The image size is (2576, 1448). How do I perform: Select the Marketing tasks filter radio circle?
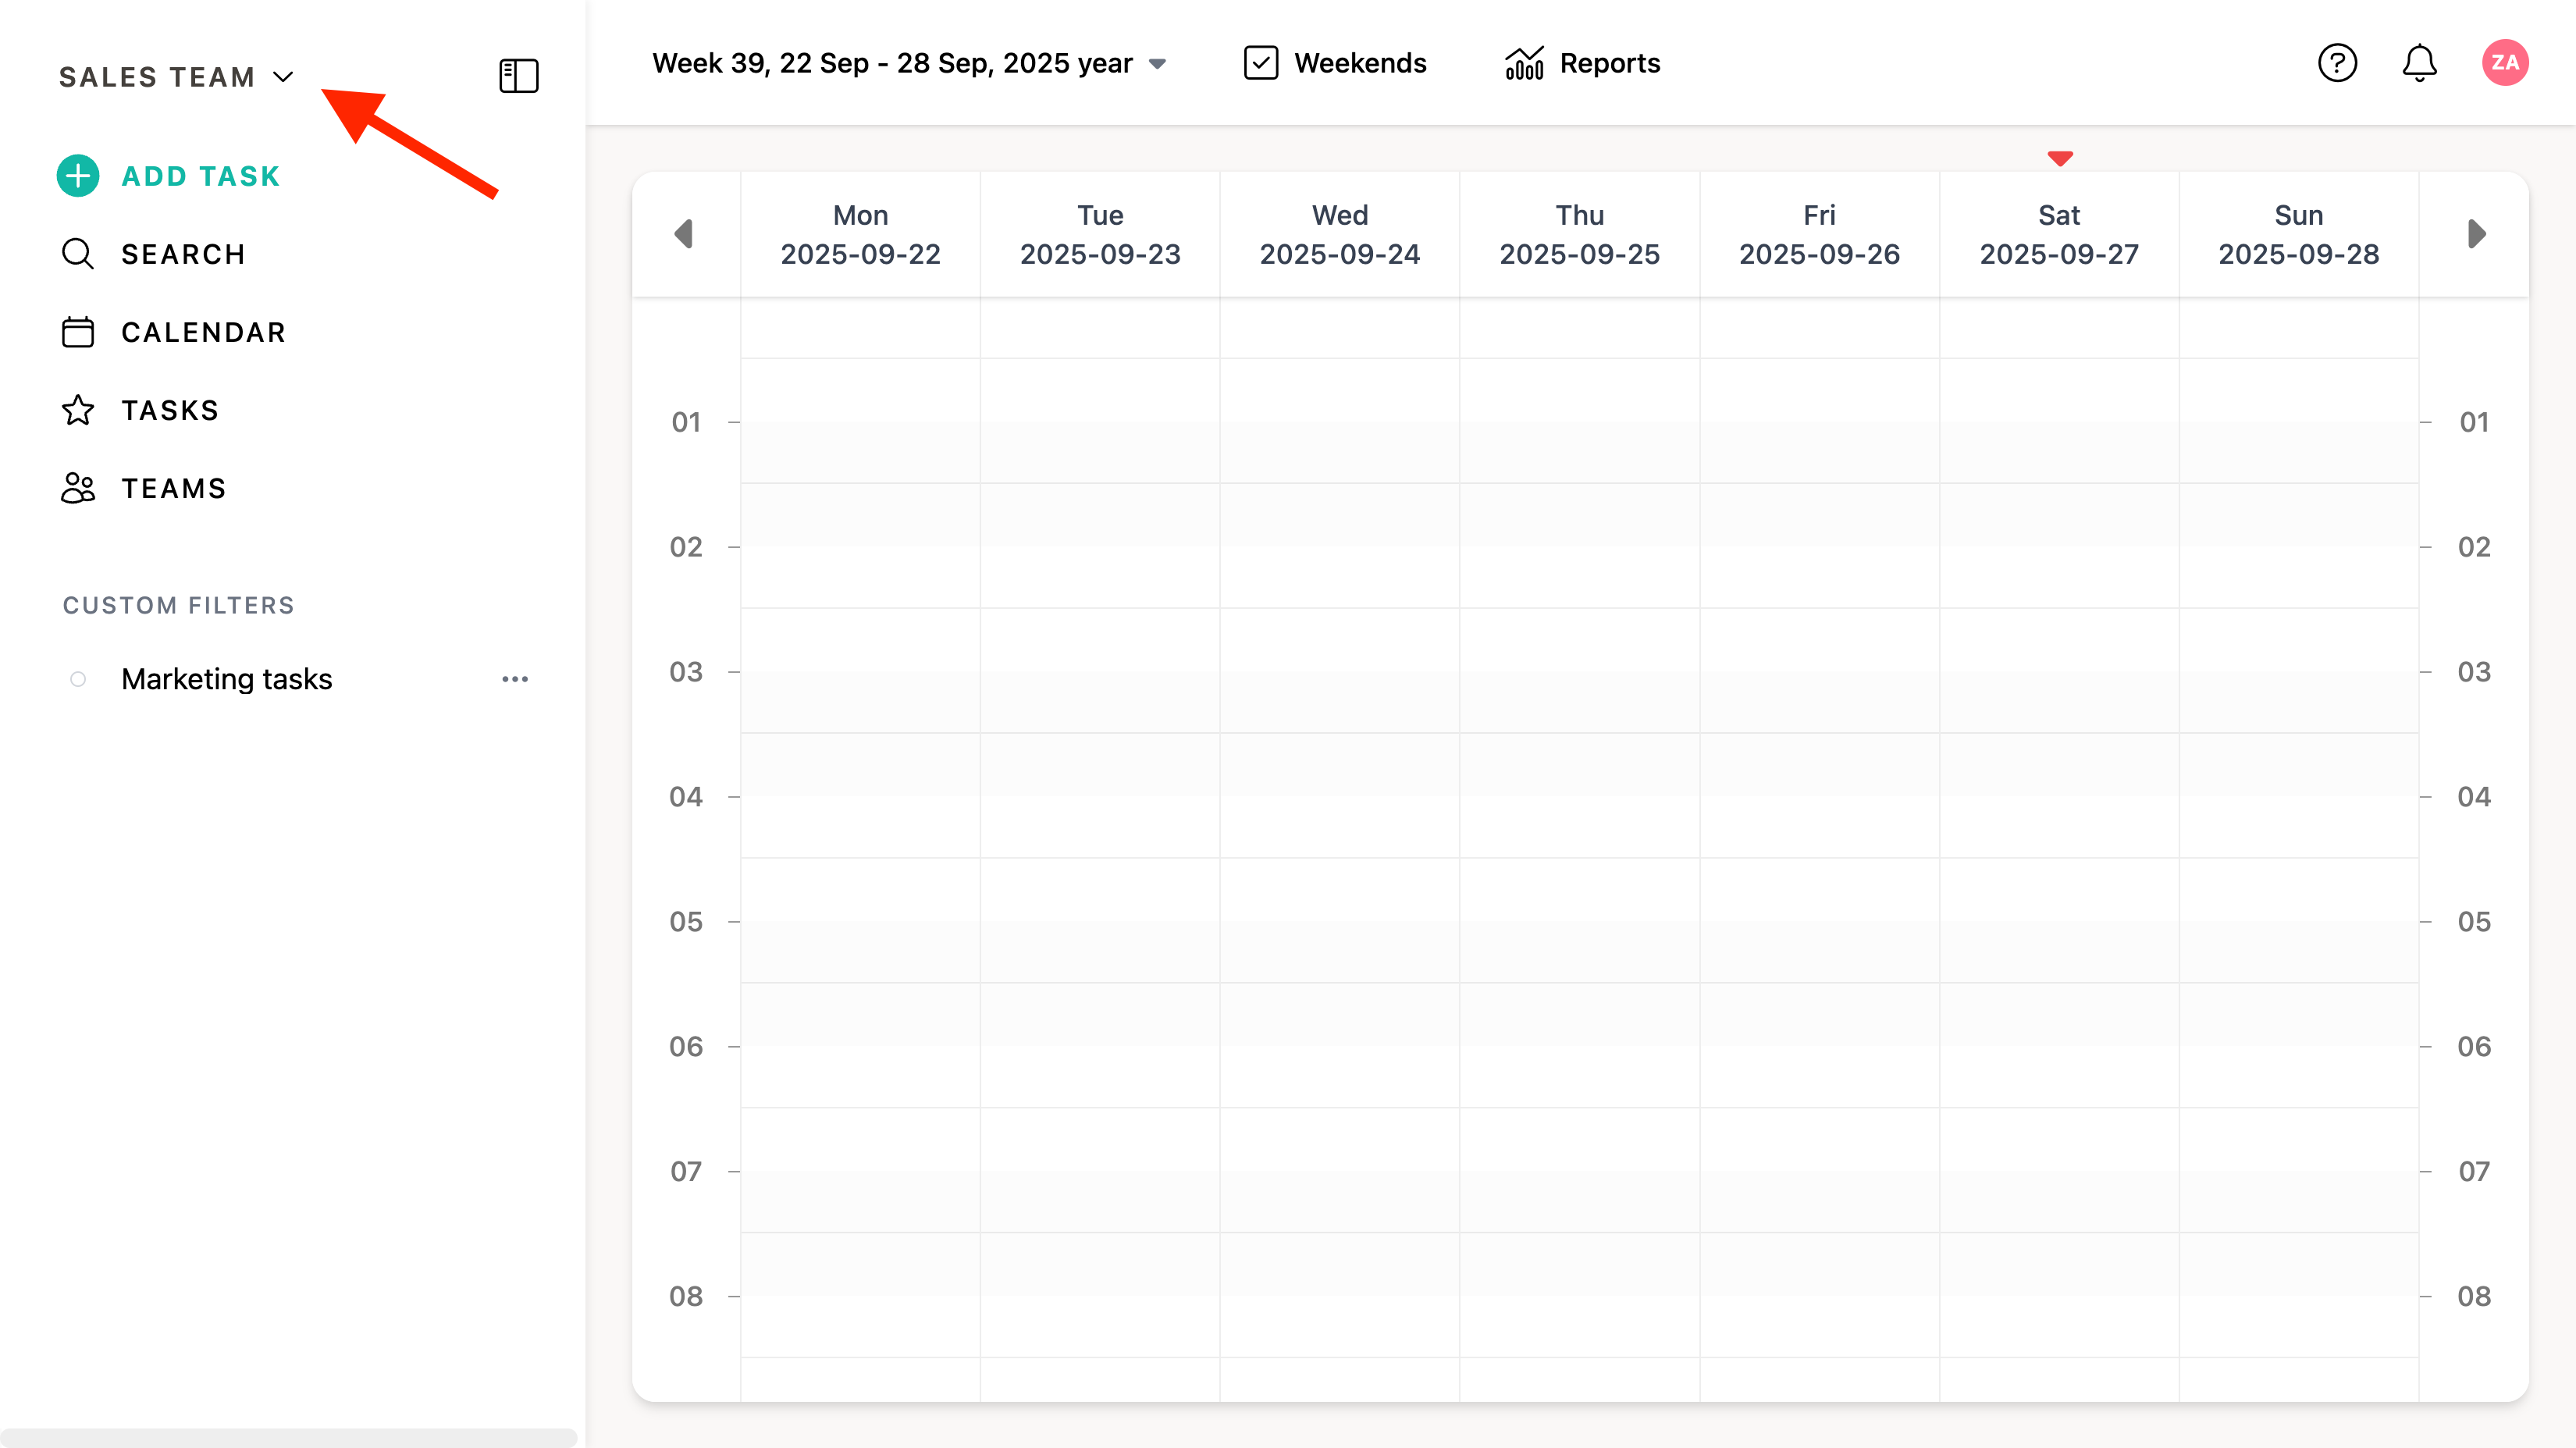coord(78,679)
